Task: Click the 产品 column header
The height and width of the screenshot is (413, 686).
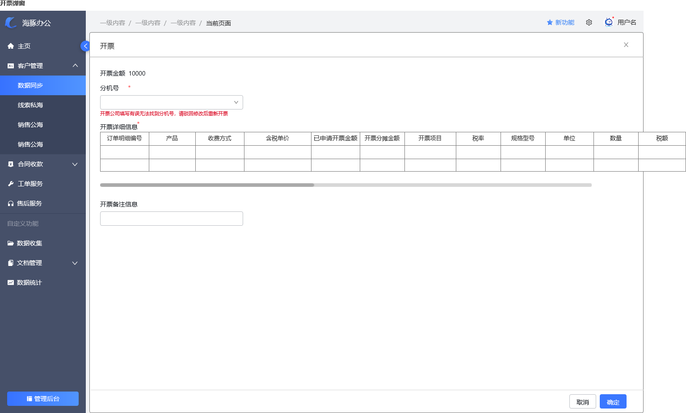Action: click(172, 139)
